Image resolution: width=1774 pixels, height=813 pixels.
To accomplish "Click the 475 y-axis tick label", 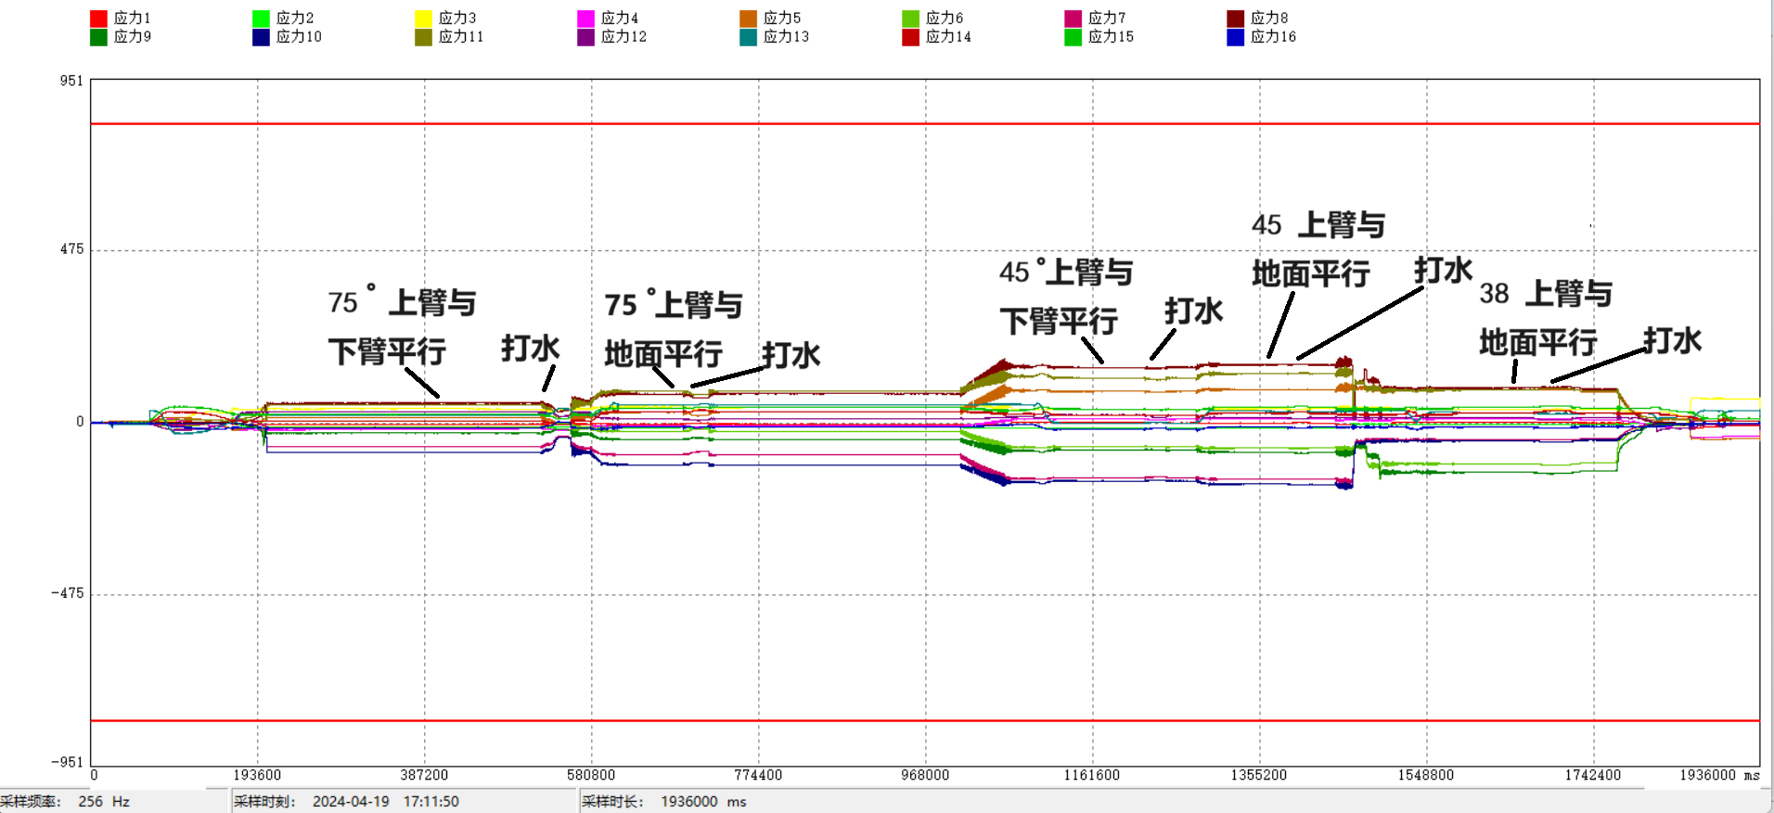I will click(71, 249).
